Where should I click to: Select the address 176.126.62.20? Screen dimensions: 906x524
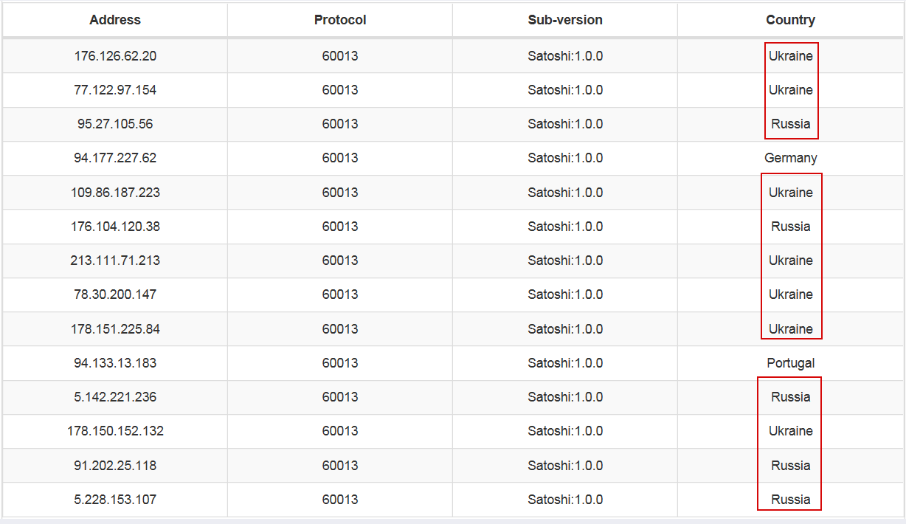(115, 56)
